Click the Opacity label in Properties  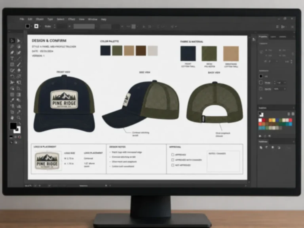[268, 89]
